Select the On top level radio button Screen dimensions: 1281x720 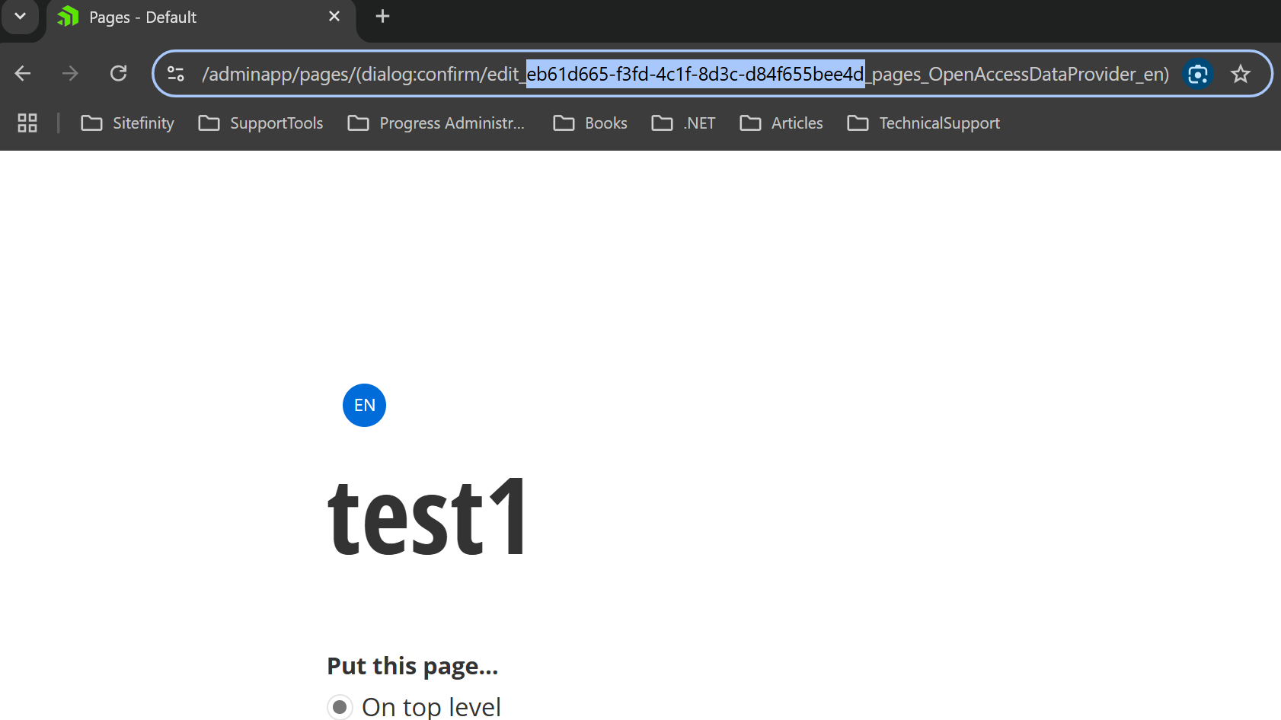[x=340, y=707]
